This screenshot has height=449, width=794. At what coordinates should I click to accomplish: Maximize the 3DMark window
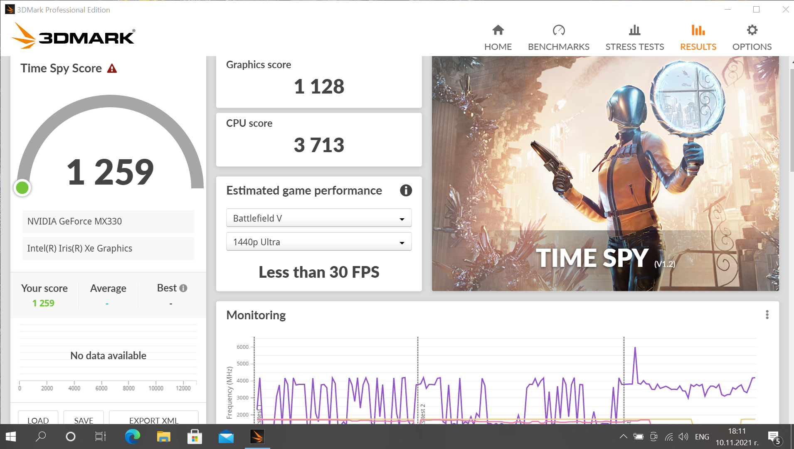coord(756,9)
